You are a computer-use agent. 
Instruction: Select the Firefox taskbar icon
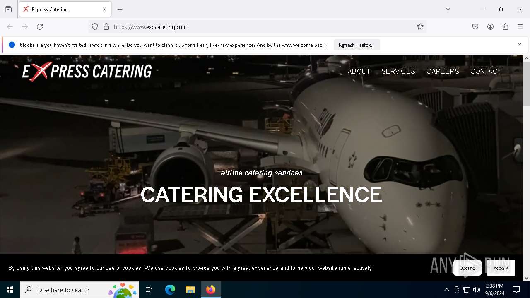(211, 290)
